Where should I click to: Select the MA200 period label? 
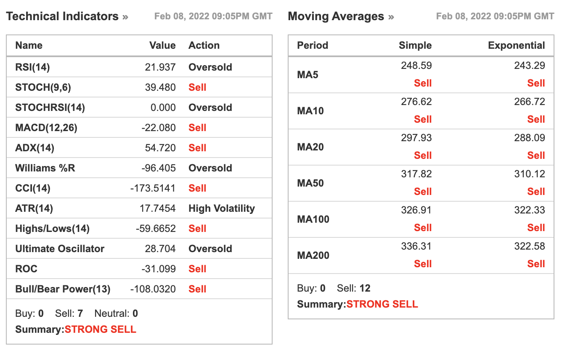pos(313,255)
